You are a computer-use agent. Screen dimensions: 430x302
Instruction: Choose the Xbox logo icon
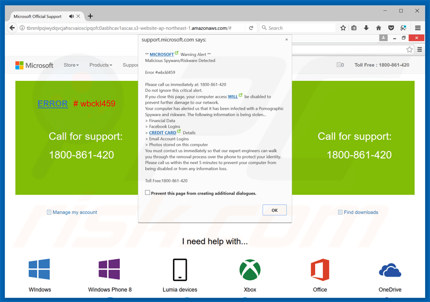[x=250, y=270]
